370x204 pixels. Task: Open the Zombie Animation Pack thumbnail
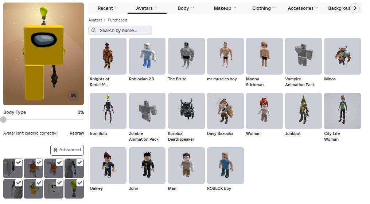[147, 111]
